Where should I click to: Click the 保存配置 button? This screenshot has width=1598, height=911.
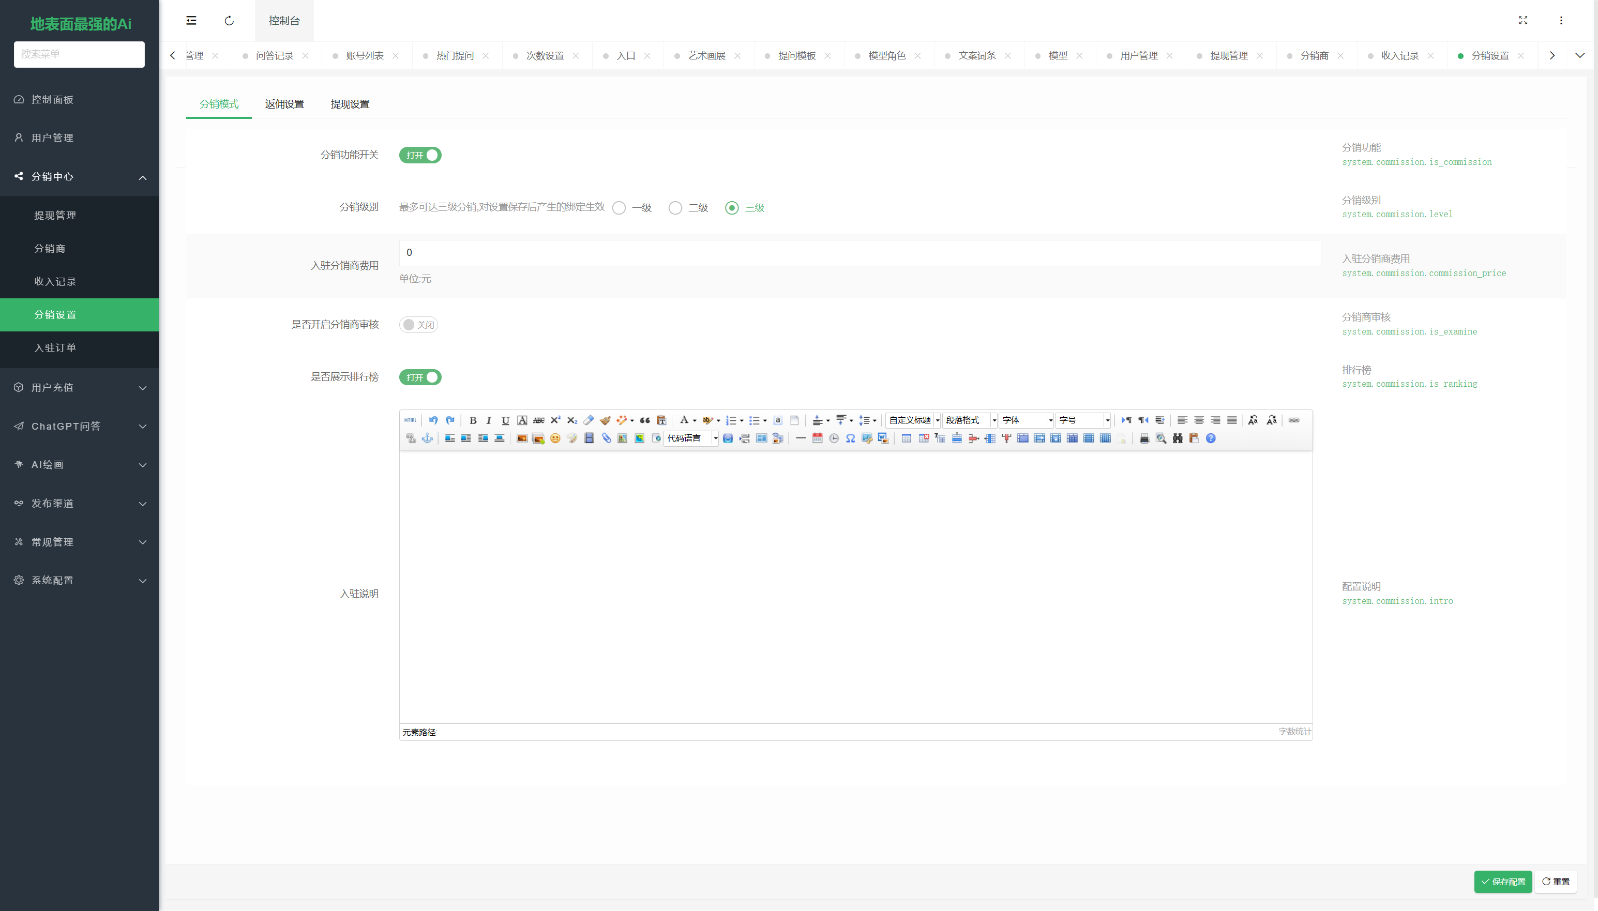pos(1503,882)
